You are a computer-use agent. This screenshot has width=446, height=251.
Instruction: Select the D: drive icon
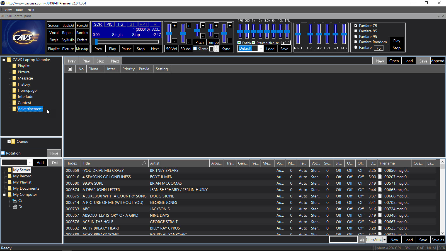click(x=15, y=207)
